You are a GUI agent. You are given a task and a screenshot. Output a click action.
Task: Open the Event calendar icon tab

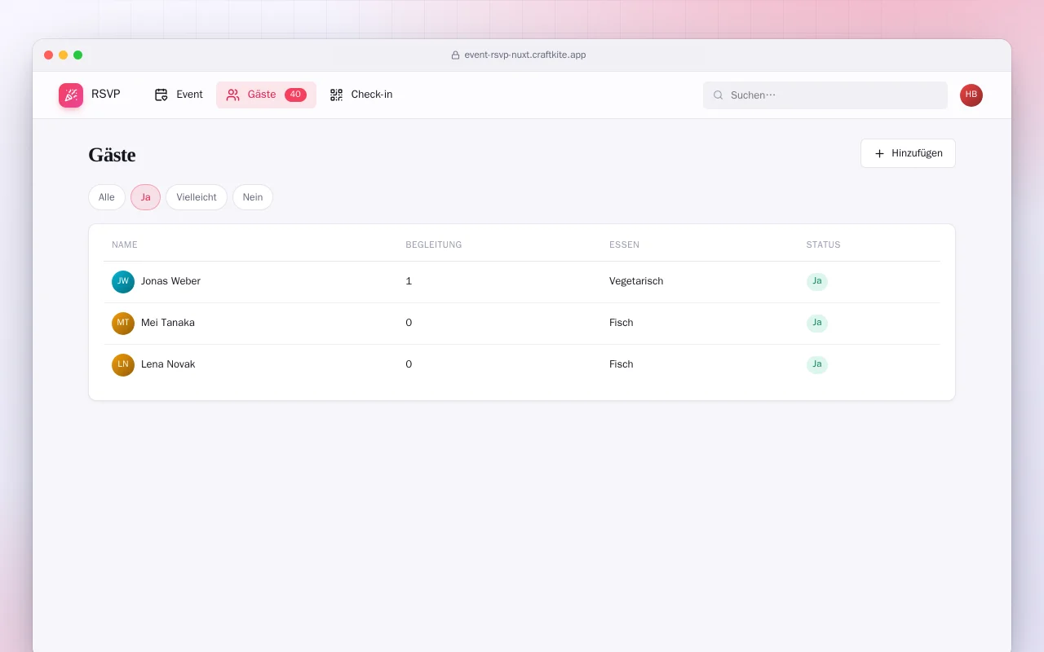[161, 95]
